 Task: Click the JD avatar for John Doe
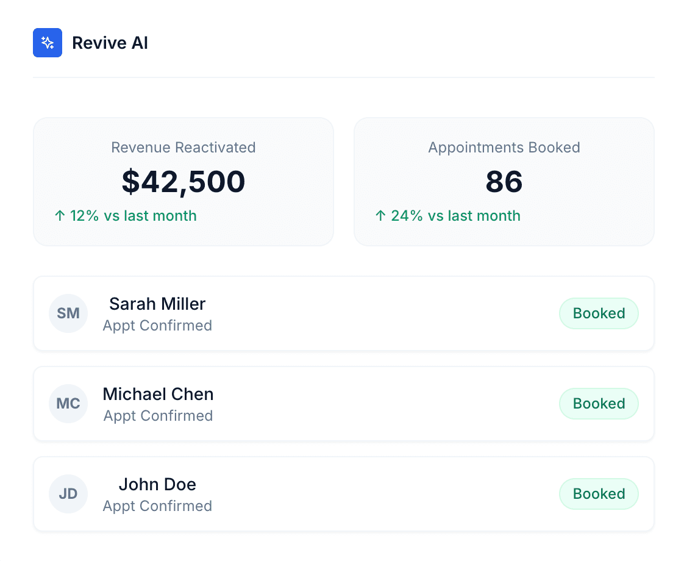(68, 494)
